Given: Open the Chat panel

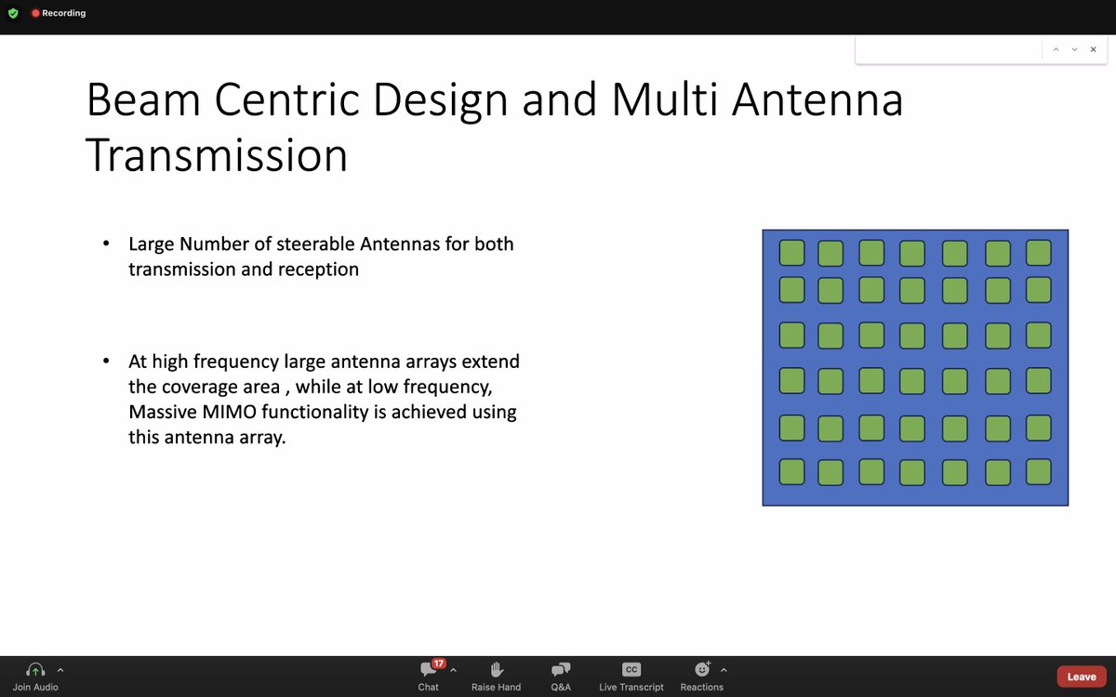Looking at the screenshot, I should (428, 676).
